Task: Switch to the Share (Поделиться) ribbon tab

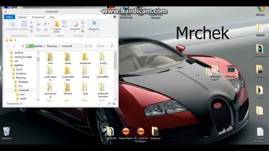Action: click(x=38, y=17)
